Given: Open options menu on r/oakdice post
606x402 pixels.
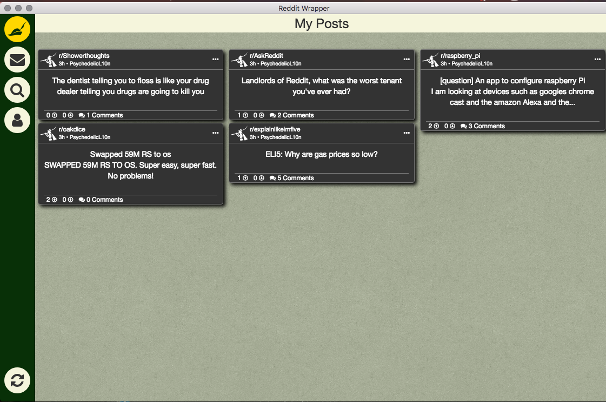Looking at the screenshot, I should coord(215,133).
